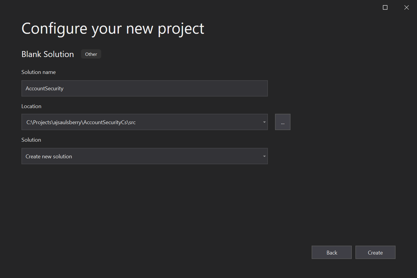Viewport: 417px width, 278px height.
Task: Maximize the dialog window
Action: click(x=385, y=7)
